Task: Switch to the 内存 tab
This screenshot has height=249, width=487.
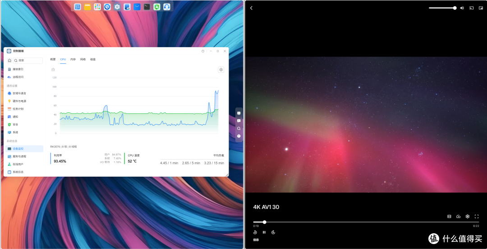Action: coord(73,59)
